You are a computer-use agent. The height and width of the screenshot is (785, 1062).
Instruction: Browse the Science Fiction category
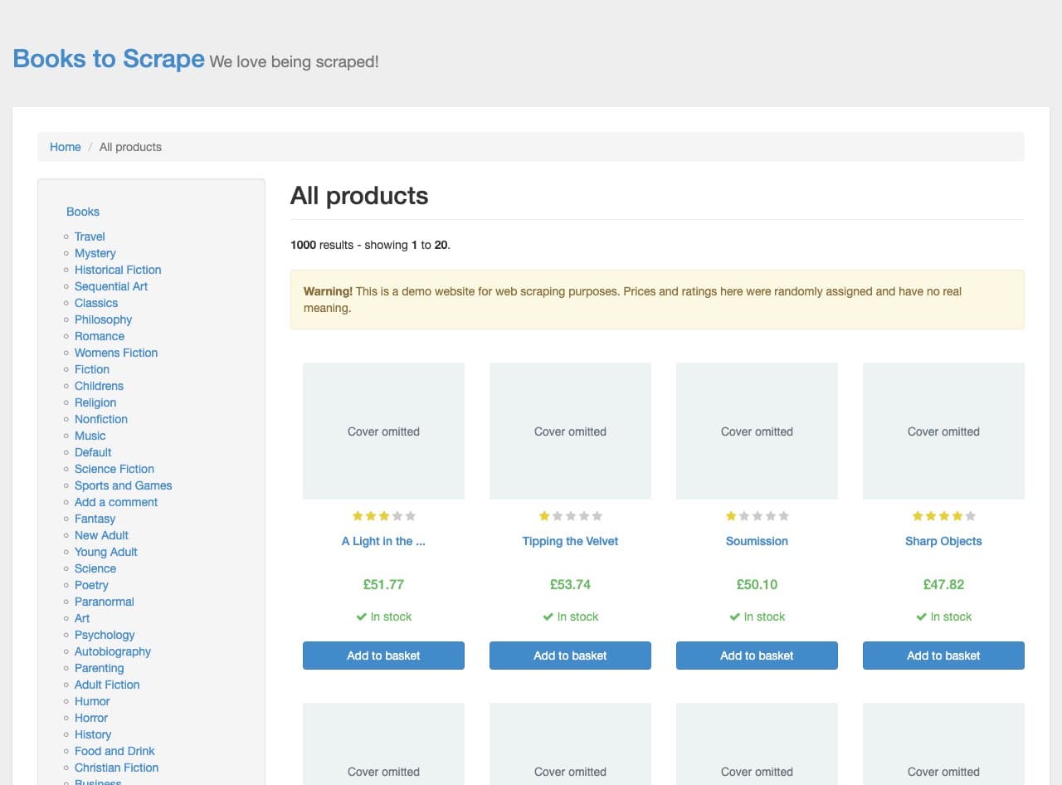(x=114, y=469)
